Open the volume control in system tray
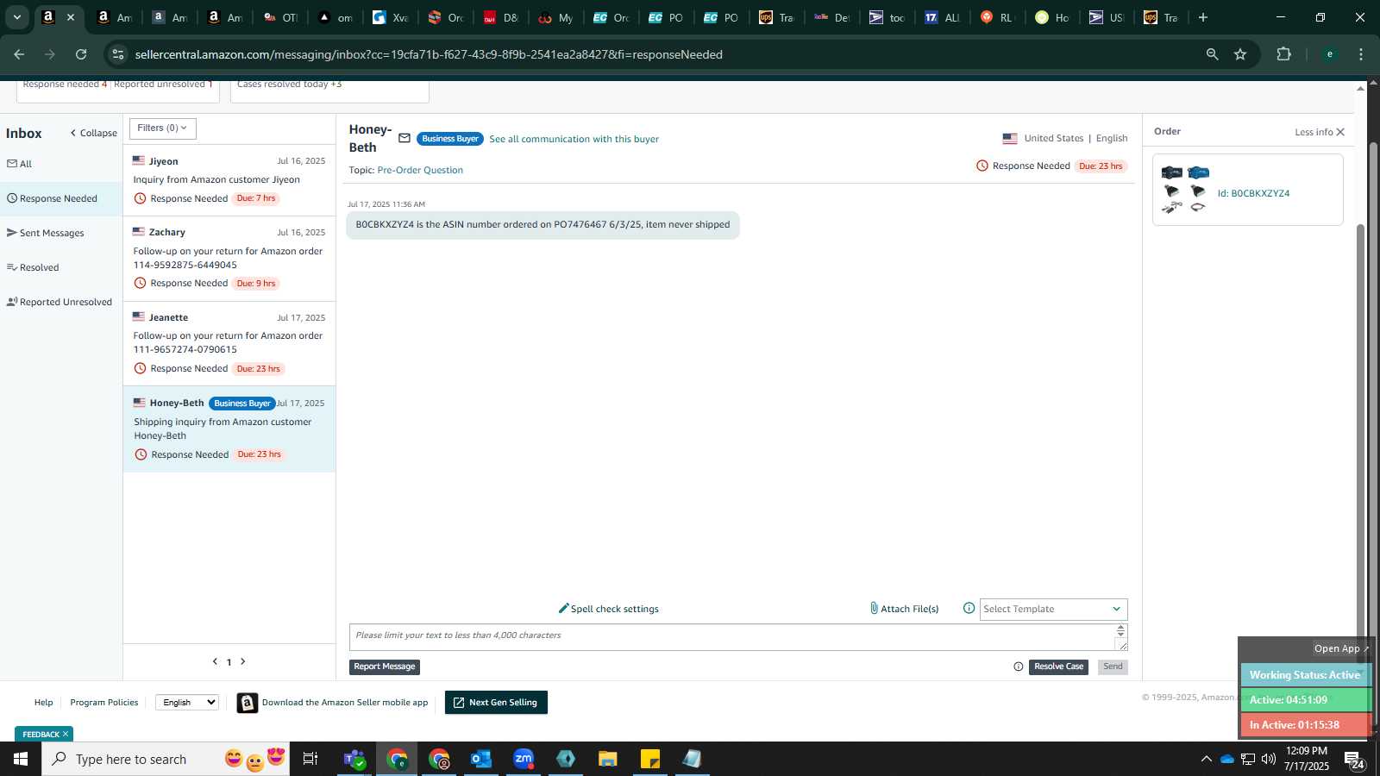The image size is (1380, 776). click(x=1268, y=759)
